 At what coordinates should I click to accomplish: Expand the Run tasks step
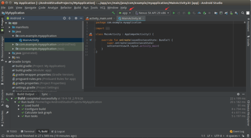click(x=19, y=116)
